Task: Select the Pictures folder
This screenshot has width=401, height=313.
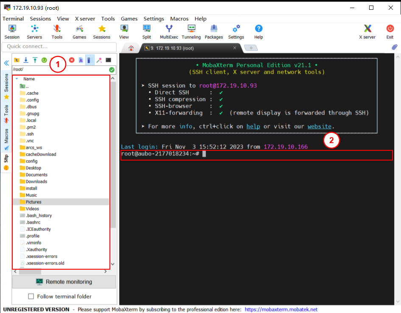Action: pyautogui.click(x=61, y=202)
